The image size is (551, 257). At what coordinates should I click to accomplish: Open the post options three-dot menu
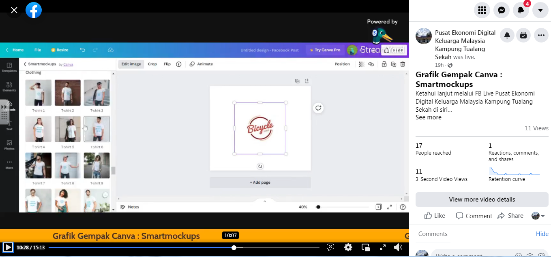click(541, 35)
